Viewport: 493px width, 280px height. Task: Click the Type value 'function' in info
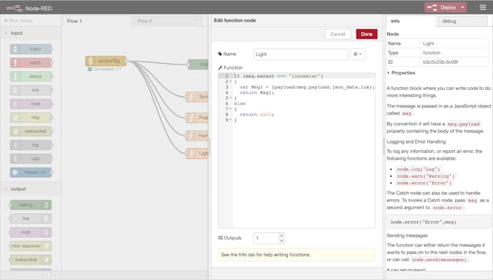(x=431, y=53)
